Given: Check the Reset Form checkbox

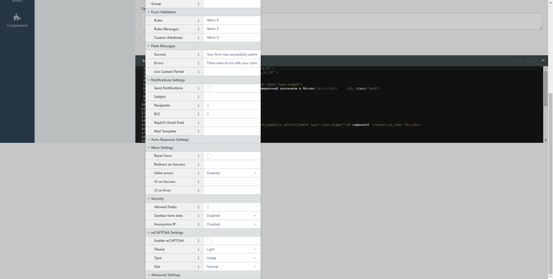Looking at the screenshot, I should click(x=209, y=156).
